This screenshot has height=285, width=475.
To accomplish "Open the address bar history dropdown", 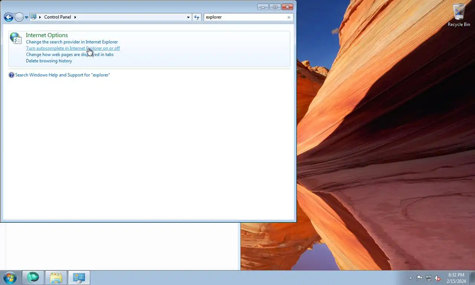I will (x=188, y=17).
